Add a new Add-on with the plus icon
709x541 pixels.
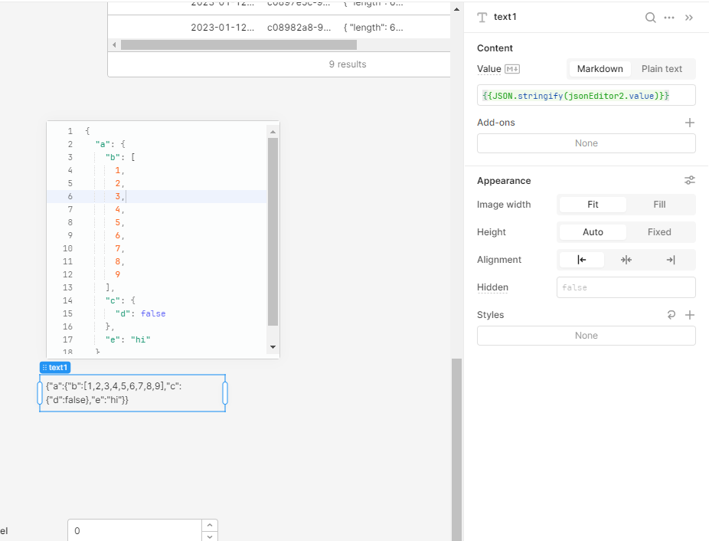click(690, 123)
